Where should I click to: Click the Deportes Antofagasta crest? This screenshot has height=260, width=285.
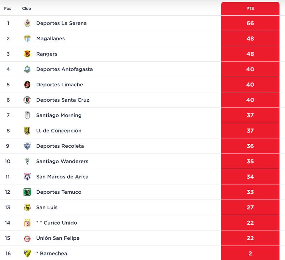point(27,69)
